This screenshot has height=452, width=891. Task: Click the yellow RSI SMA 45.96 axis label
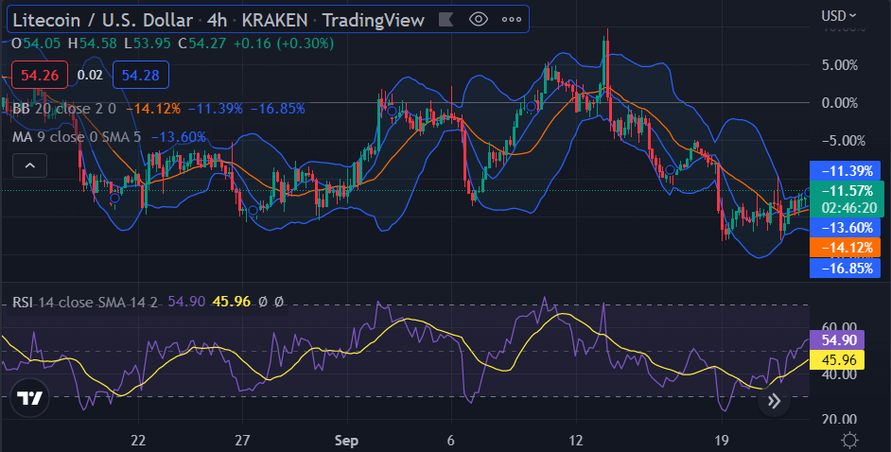coord(837,360)
